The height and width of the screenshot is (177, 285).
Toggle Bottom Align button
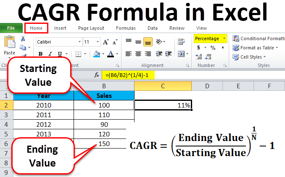148,42
